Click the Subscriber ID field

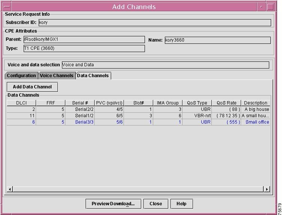point(154,22)
